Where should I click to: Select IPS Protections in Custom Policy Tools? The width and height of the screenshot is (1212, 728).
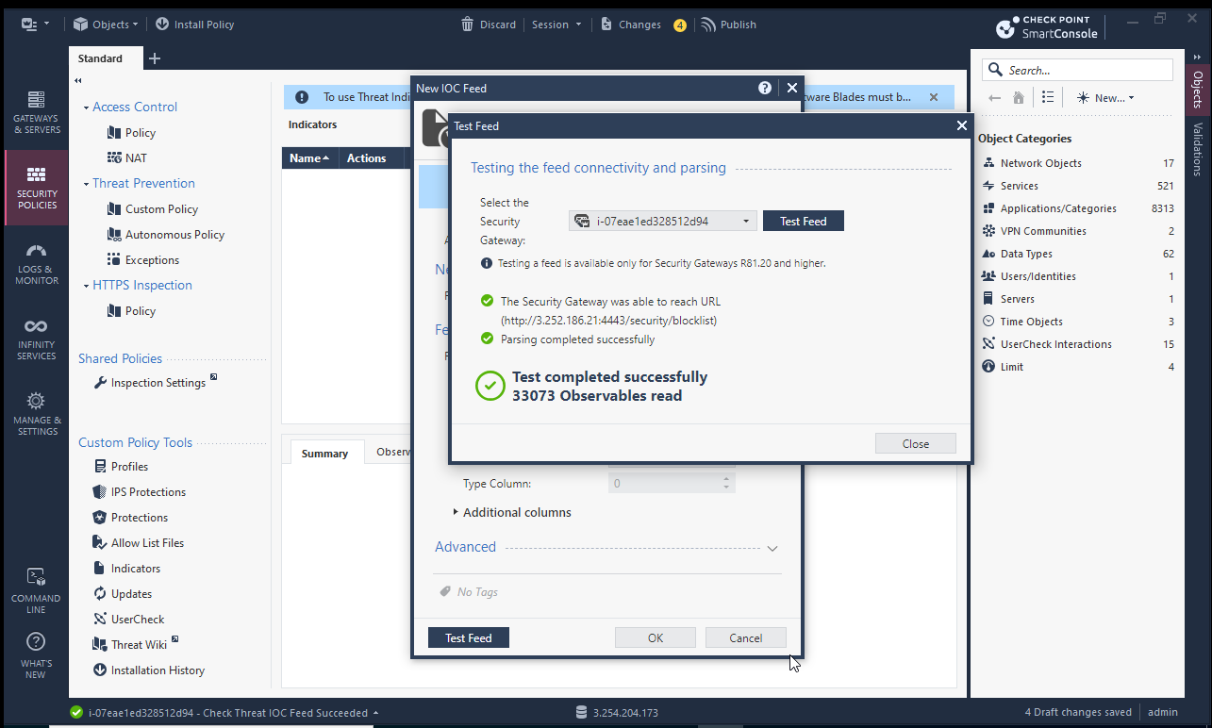pos(147,492)
